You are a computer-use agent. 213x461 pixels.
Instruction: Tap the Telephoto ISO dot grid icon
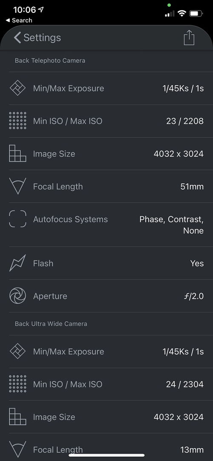pyautogui.click(x=17, y=121)
